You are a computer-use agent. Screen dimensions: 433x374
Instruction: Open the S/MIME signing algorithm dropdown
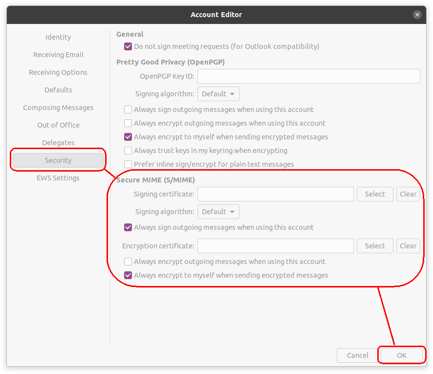click(218, 212)
